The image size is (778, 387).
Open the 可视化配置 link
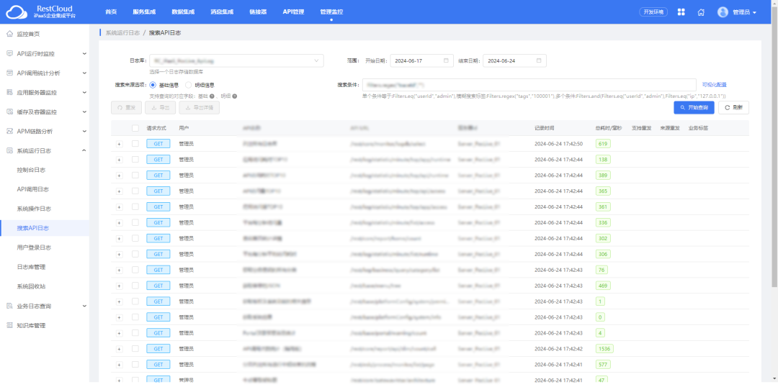coord(714,85)
